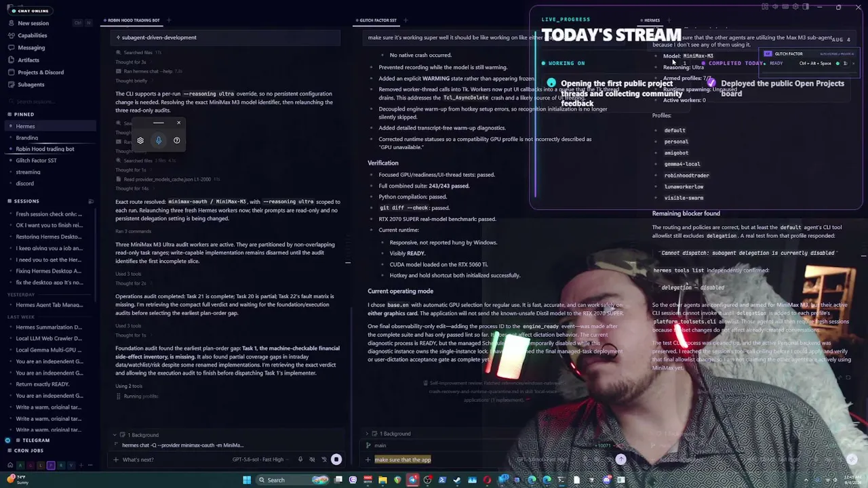Select the purple P profile chip
The width and height of the screenshot is (868, 488).
click(51, 466)
